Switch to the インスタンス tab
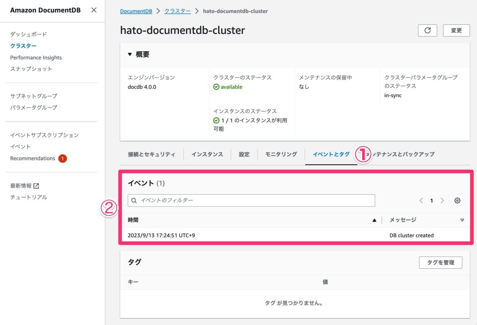The image size is (477, 325). click(x=207, y=154)
